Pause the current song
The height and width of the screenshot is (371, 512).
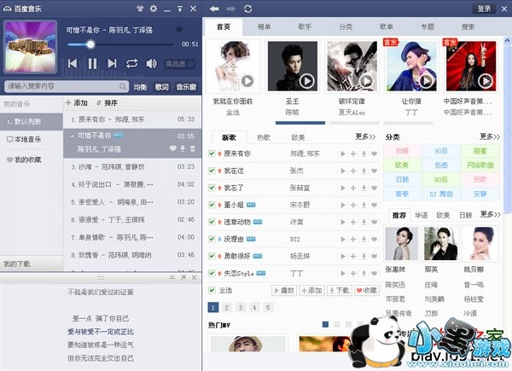(x=92, y=63)
